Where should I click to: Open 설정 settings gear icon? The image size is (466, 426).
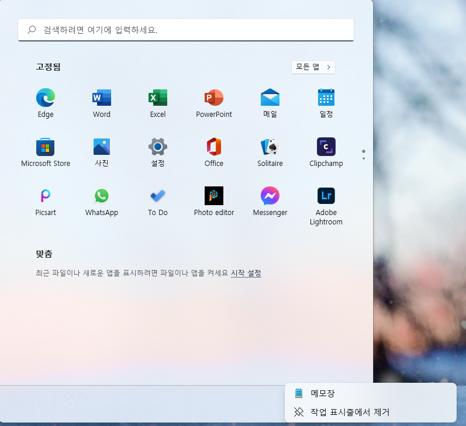point(158,153)
